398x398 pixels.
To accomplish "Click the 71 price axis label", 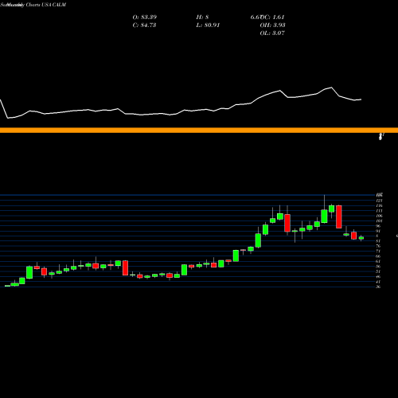I will tap(378, 251).
